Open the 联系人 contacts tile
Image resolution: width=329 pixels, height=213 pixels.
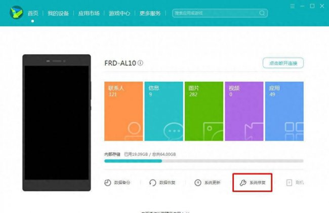pos(124,111)
